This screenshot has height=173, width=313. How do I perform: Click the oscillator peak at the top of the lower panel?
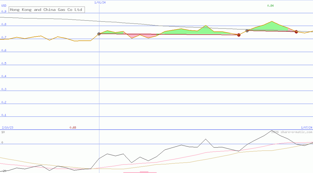click(272, 130)
